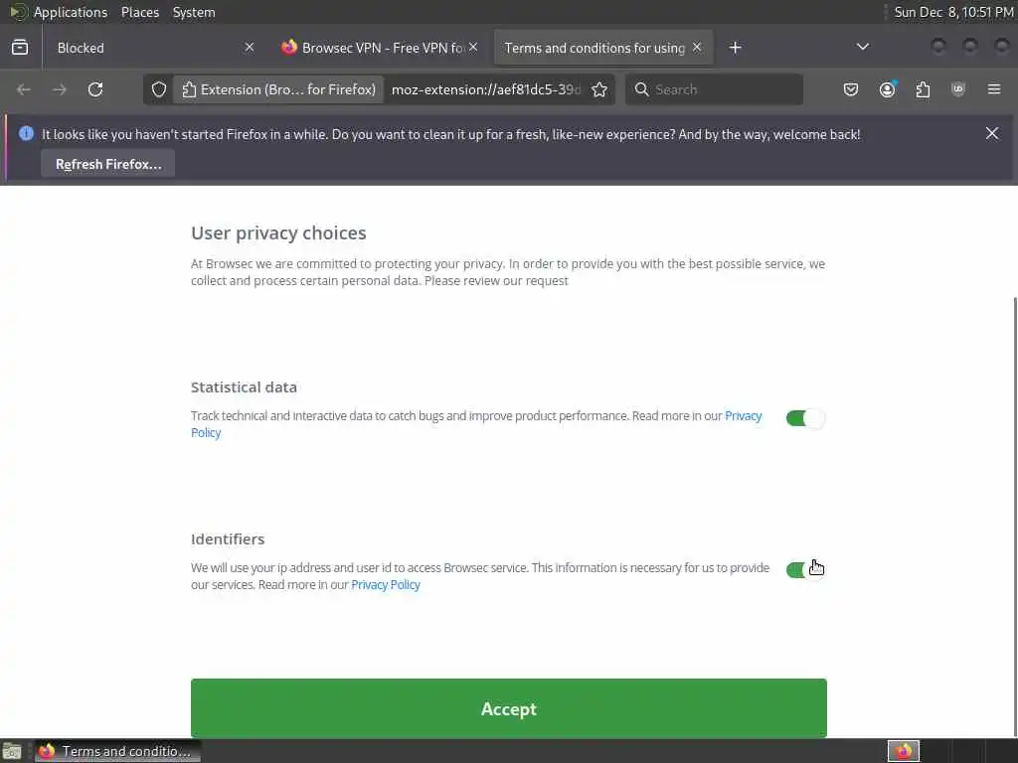
Task: Click the 'User privacy choices' heading
Action: point(278,232)
